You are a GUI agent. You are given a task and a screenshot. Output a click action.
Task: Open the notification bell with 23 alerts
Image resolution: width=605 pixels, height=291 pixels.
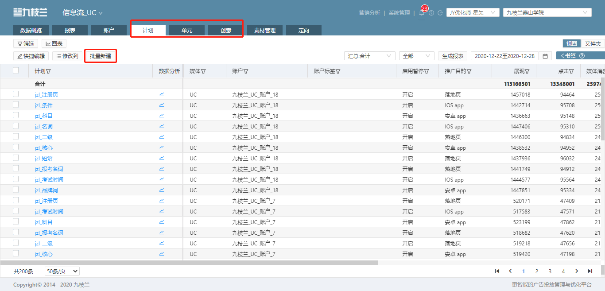coord(422,13)
